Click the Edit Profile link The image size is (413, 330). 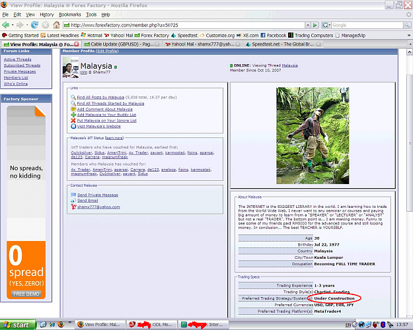[107, 51]
